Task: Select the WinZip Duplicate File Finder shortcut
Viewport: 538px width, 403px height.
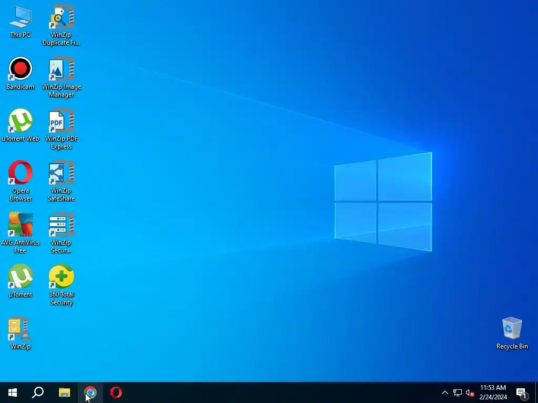Action: [x=61, y=25]
